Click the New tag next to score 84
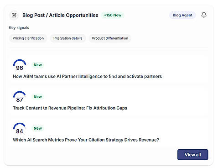The height and width of the screenshot is (168, 218). click(x=37, y=128)
